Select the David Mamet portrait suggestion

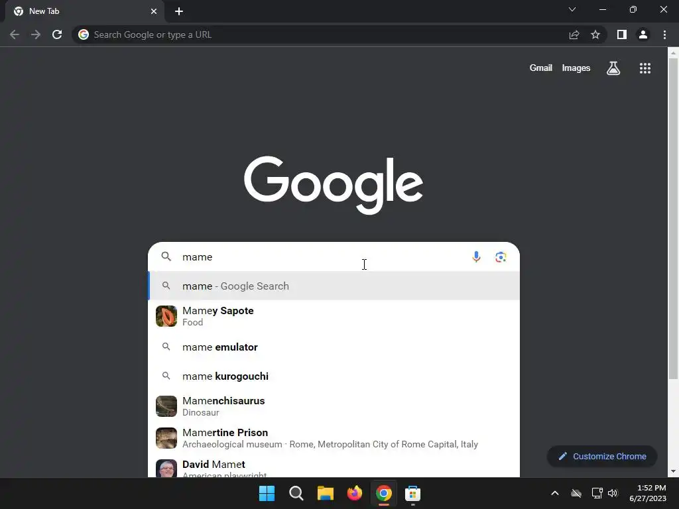(x=166, y=469)
